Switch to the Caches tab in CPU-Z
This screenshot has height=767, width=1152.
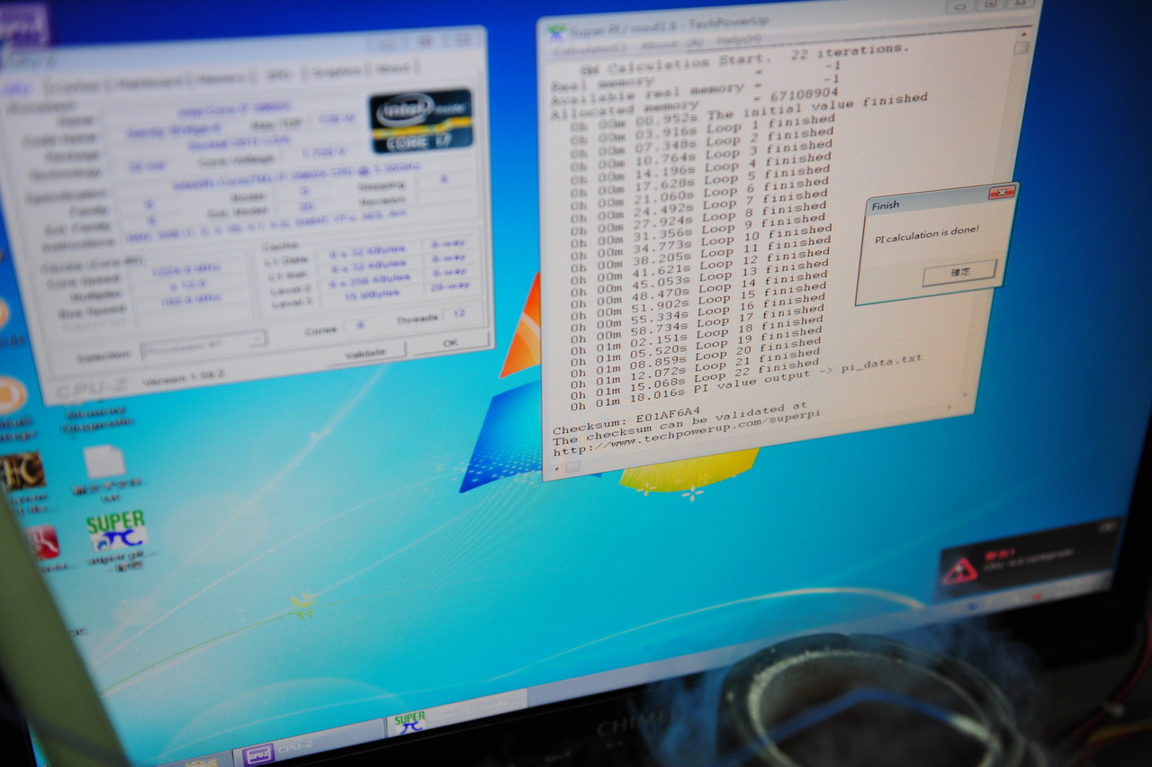pyautogui.click(x=76, y=86)
